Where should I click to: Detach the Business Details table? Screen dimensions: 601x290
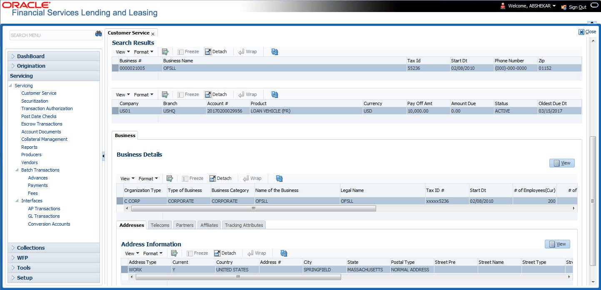tap(221, 178)
